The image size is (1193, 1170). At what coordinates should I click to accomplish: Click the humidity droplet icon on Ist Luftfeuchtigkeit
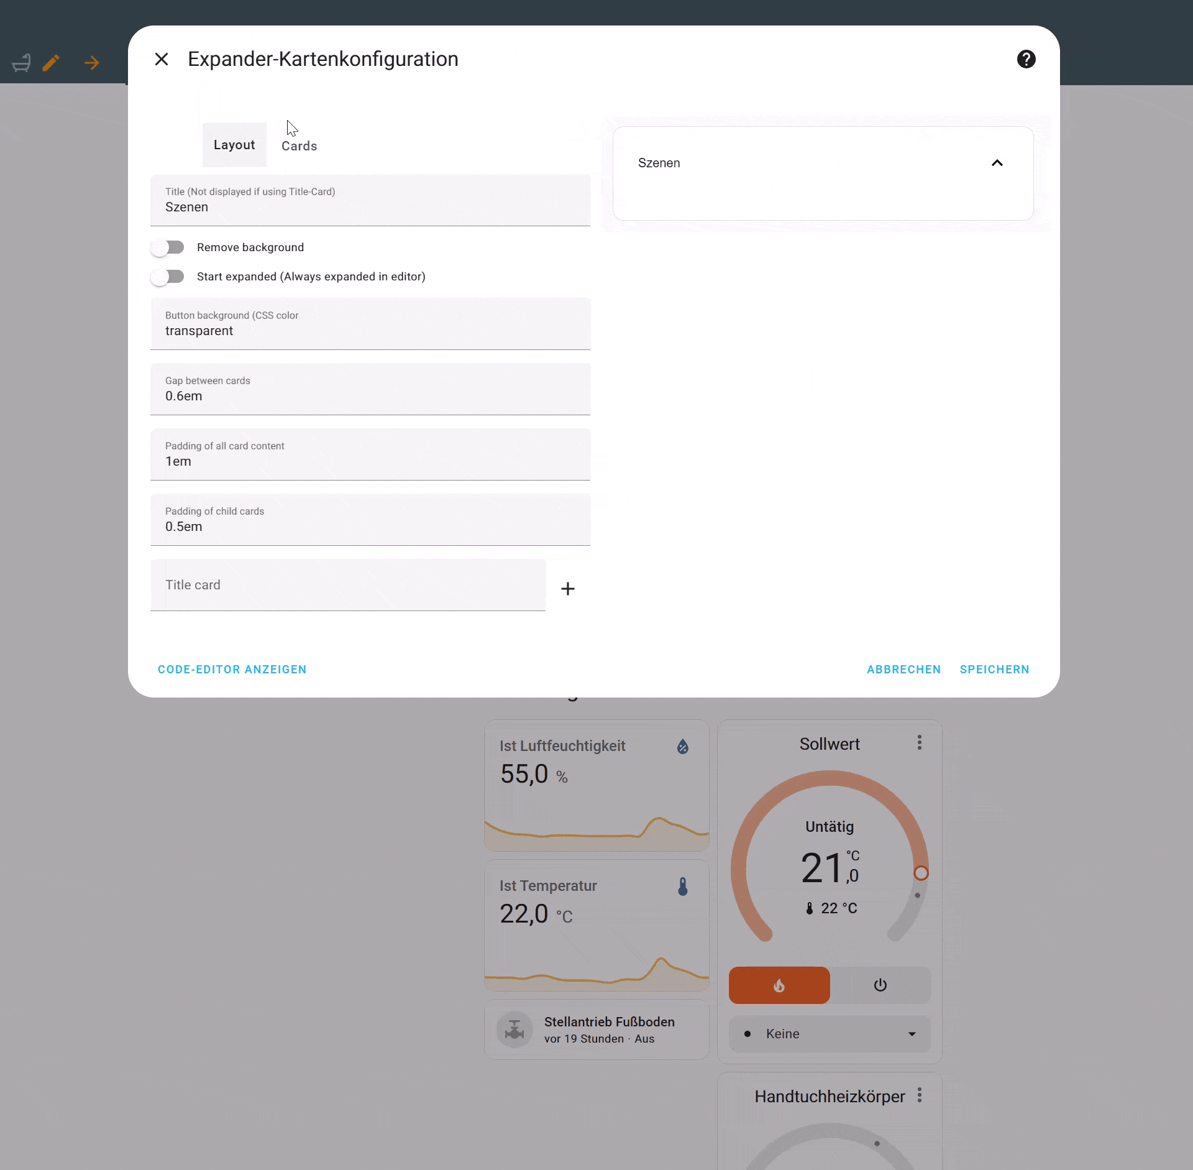tap(682, 747)
